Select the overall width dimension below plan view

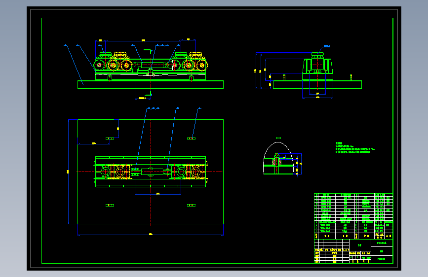click(x=151, y=234)
